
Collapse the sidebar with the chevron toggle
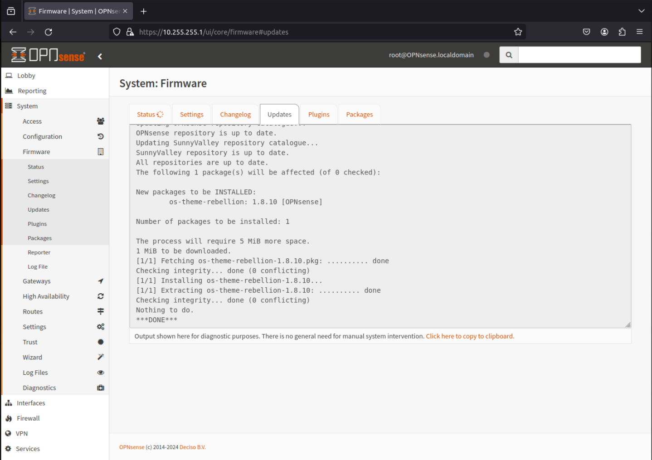(x=100, y=56)
